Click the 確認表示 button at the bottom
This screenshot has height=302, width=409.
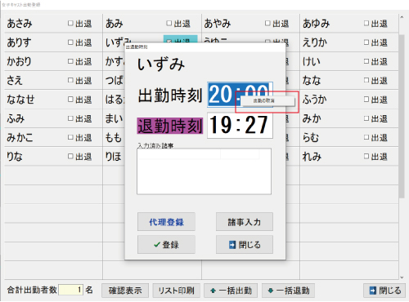[x=125, y=291]
